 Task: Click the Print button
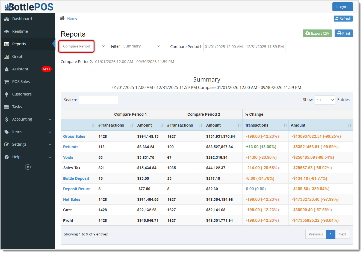pos(344,33)
